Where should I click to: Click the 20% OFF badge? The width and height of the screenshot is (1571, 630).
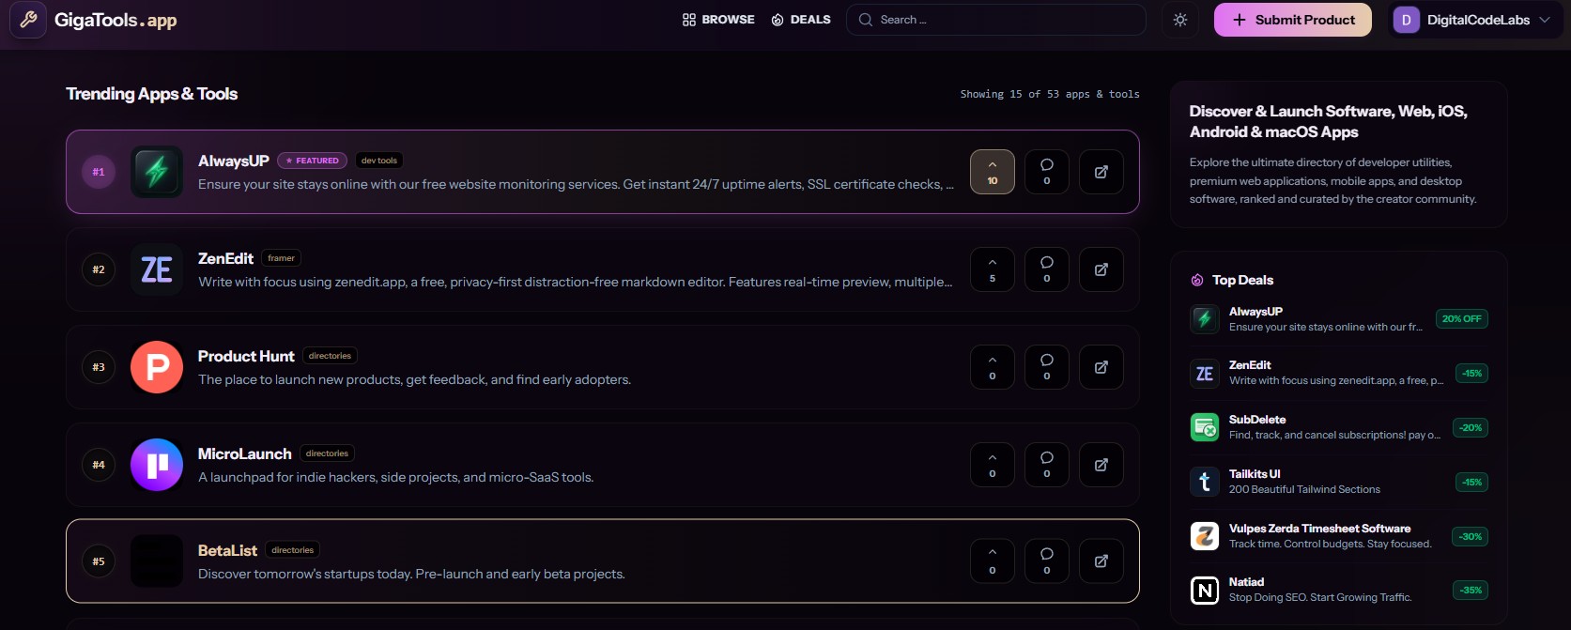pyautogui.click(x=1462, y=319)
